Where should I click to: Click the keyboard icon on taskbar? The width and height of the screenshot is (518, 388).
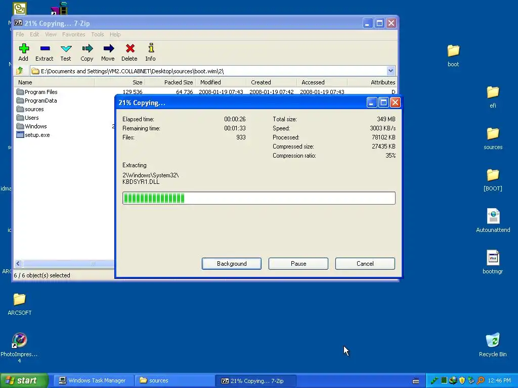pos(416,381)
